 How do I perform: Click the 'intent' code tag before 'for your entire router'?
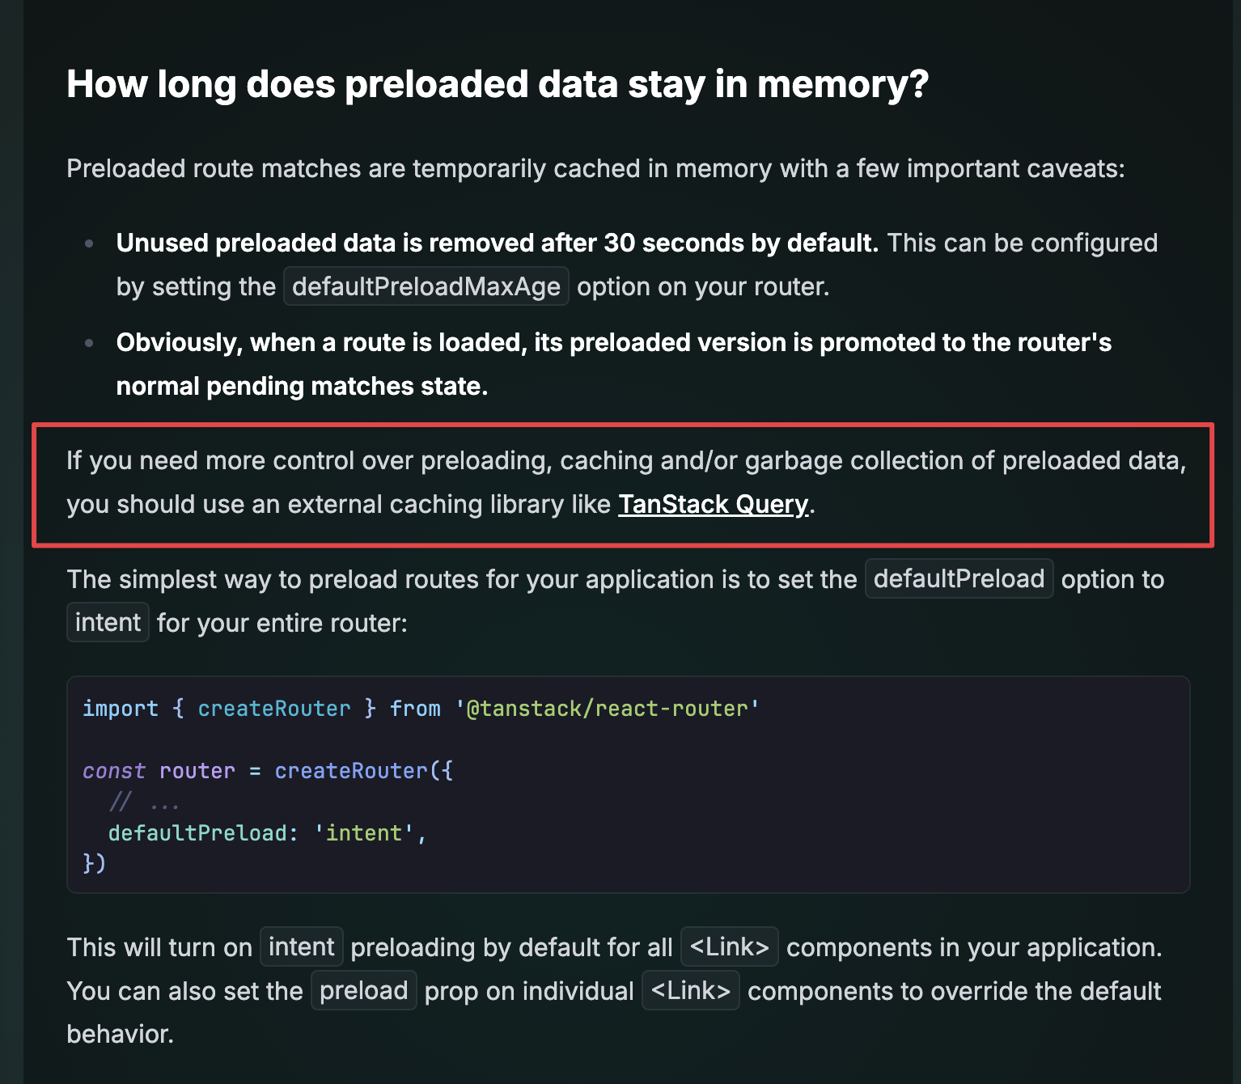pyautogui.click(x=108, y=623)
